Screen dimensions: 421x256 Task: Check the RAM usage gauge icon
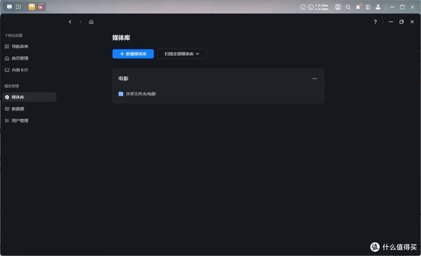click(311, 7)
